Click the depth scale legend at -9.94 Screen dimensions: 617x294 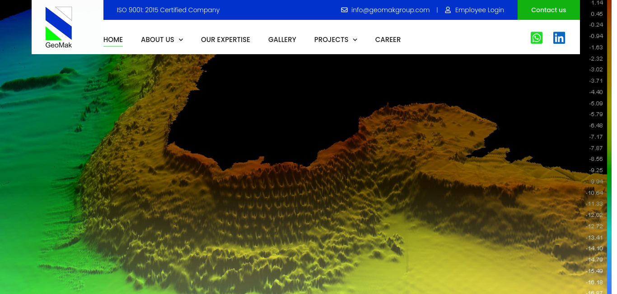(x=596, y=182)
